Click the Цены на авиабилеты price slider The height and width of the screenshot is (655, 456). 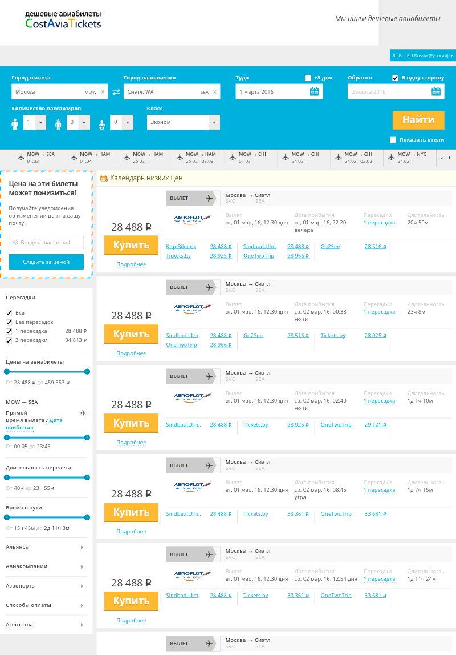47,371
